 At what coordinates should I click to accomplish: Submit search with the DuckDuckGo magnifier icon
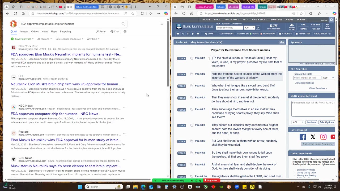click(123, 24)
